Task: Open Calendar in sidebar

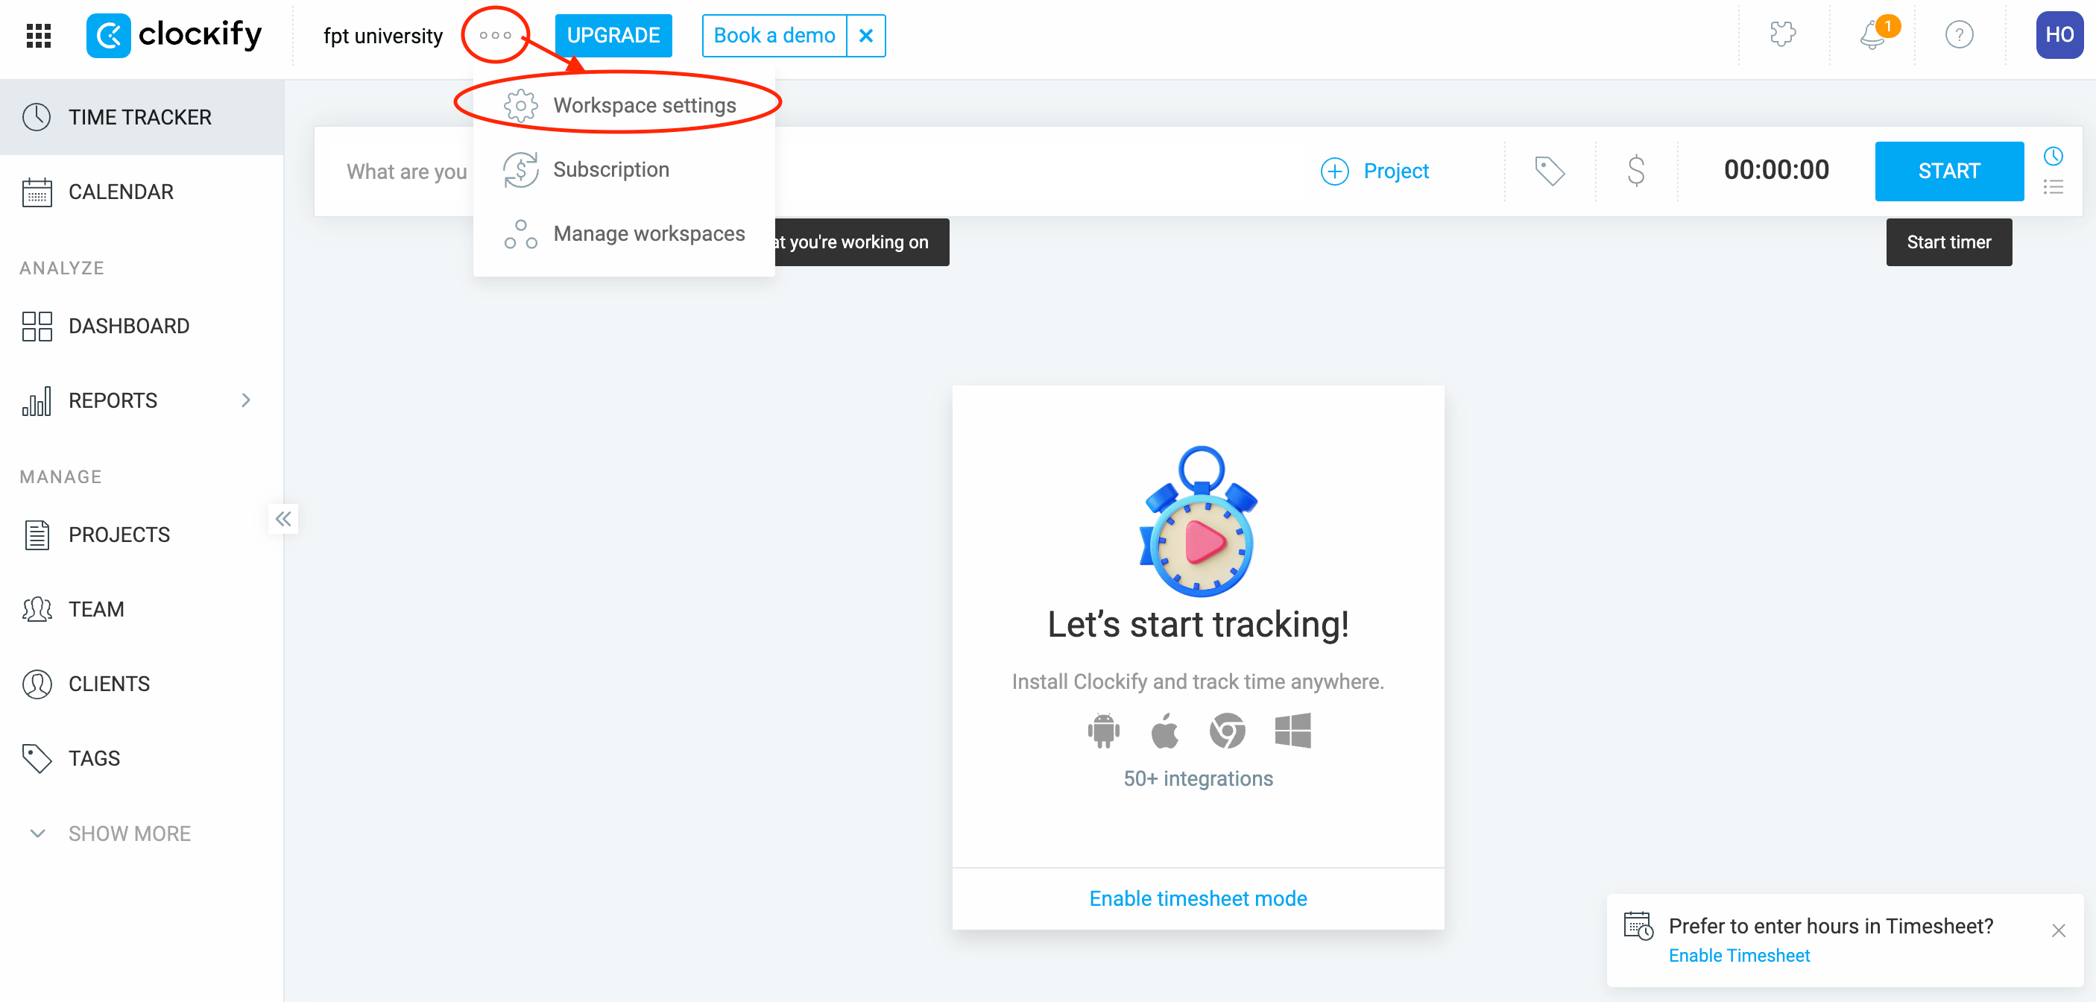Action: pyautogui.click(x=142, y=192)
